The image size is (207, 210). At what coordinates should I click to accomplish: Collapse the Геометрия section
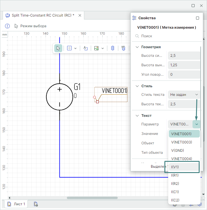pos(137,47)
